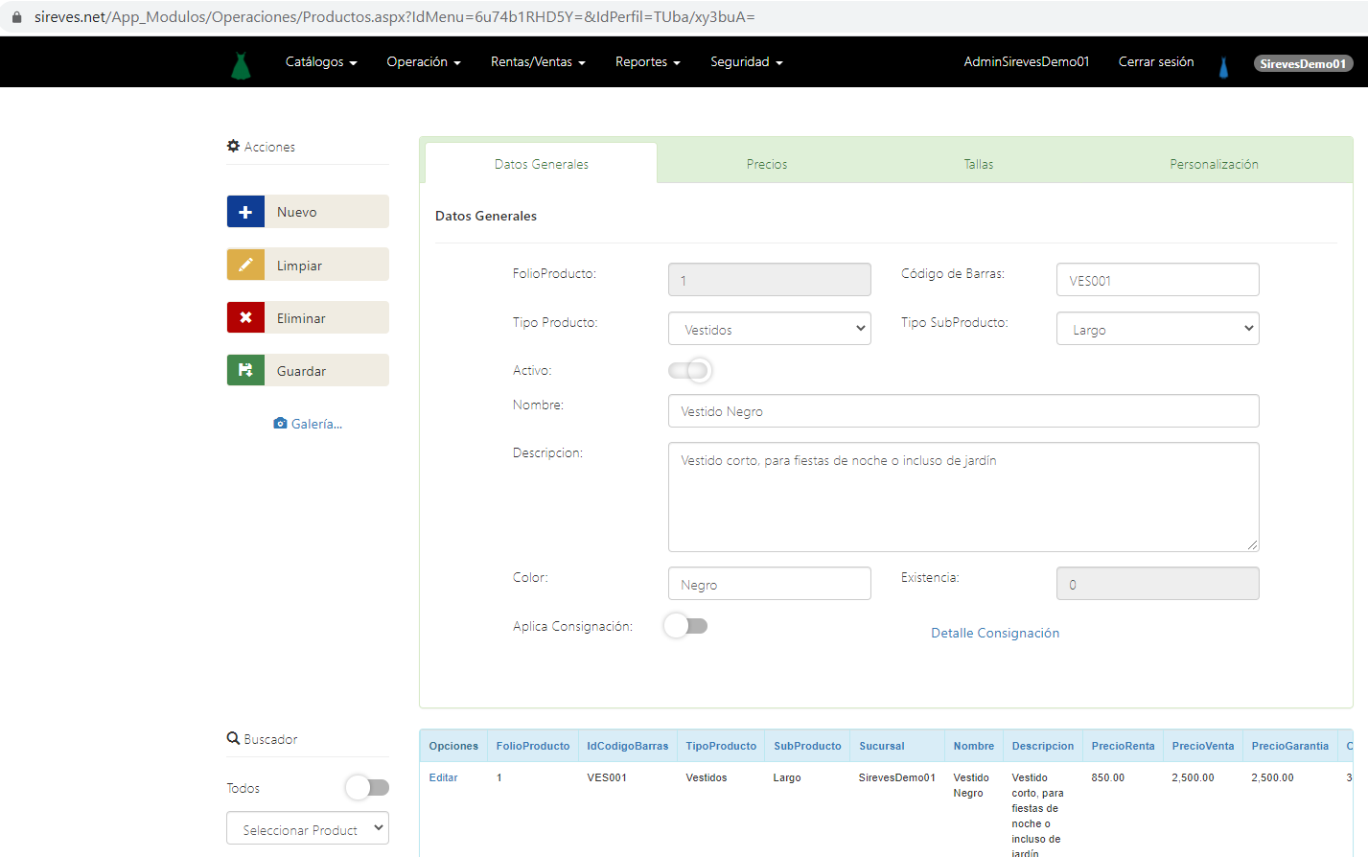Screen dimensions: 1368x857
Task: Open the Detalle Consignación link
Action: [995, 633]
